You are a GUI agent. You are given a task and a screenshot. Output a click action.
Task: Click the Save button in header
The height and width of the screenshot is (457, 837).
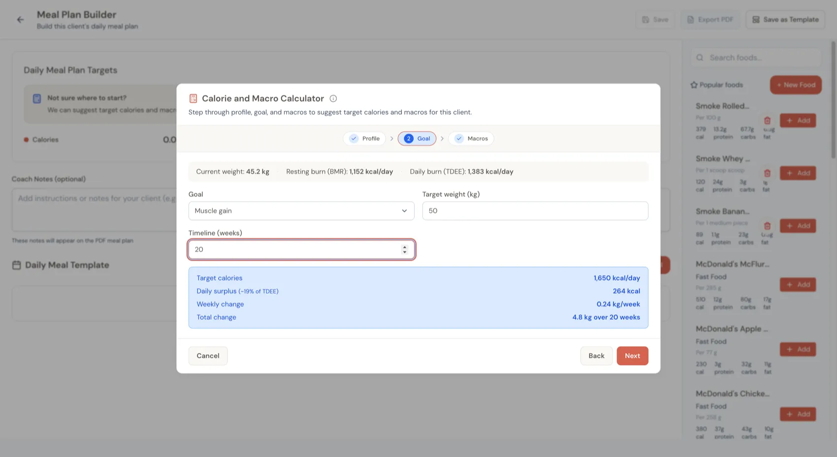[655, 20]
